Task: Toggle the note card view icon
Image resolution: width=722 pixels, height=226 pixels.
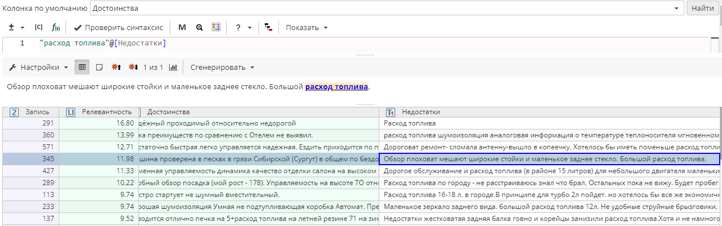Action: pos(99,67)
